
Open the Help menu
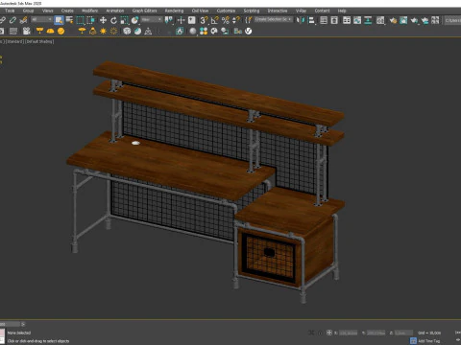click(342, 11)
